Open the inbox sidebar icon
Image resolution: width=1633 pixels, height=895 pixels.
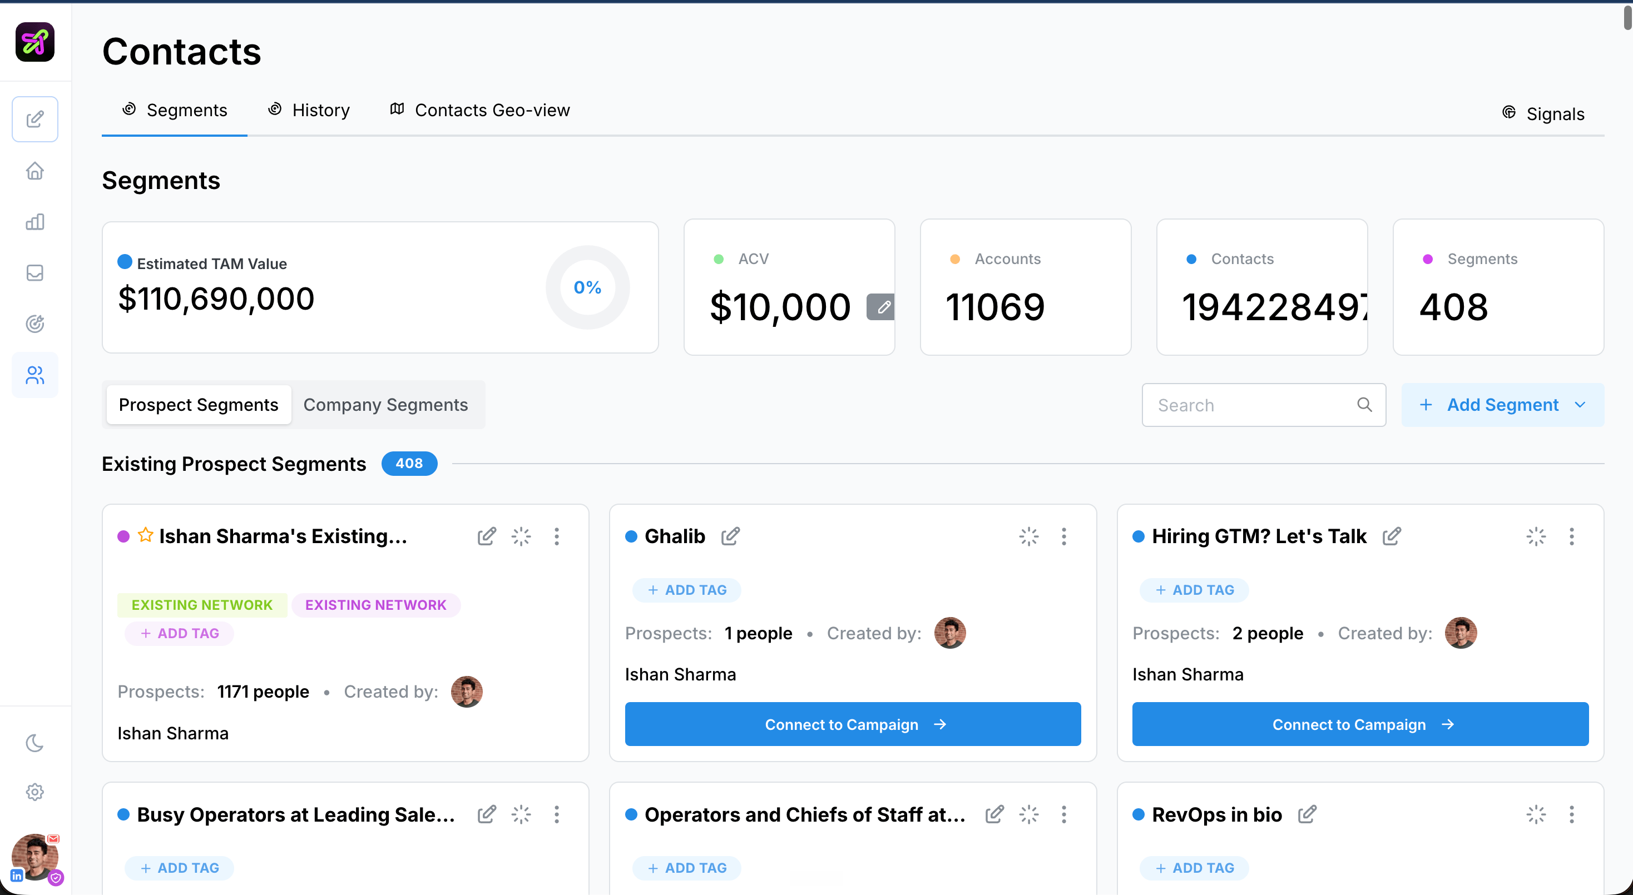click(x=35, y=272)
